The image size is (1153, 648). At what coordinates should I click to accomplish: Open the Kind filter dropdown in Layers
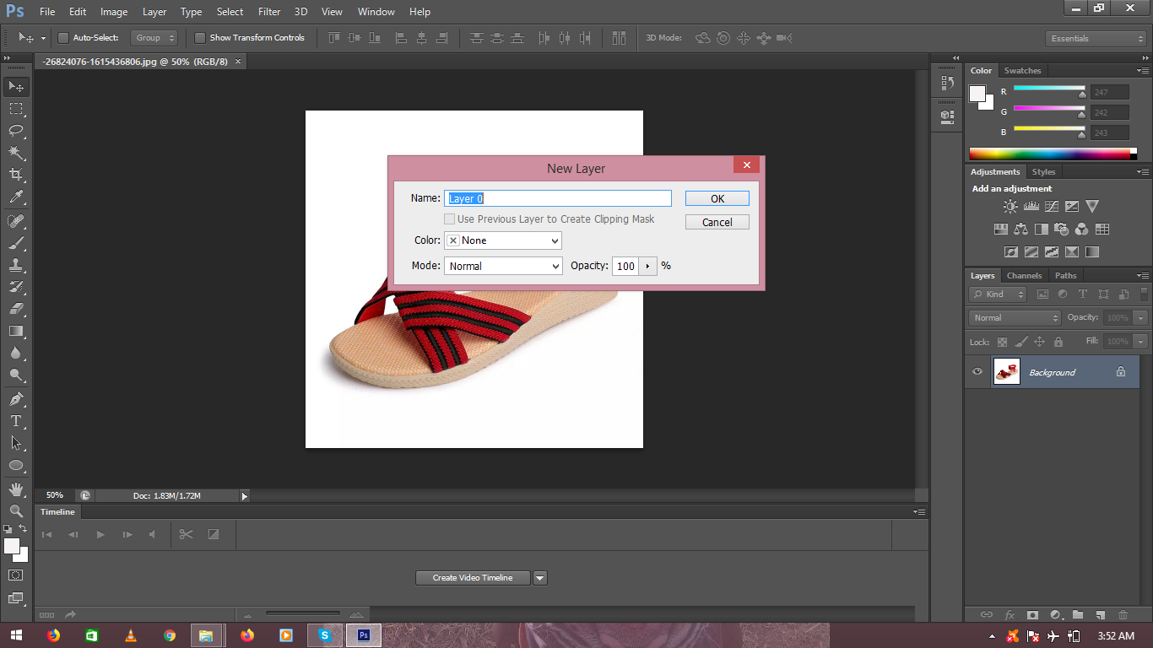tap(998, 294)
